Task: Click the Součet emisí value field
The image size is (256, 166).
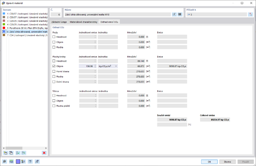Action: coord(172,120)
